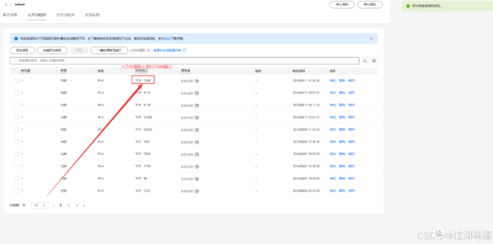Click 修改 for the TCP 7566 rule
493x244 pixels.
pos(333,81)
